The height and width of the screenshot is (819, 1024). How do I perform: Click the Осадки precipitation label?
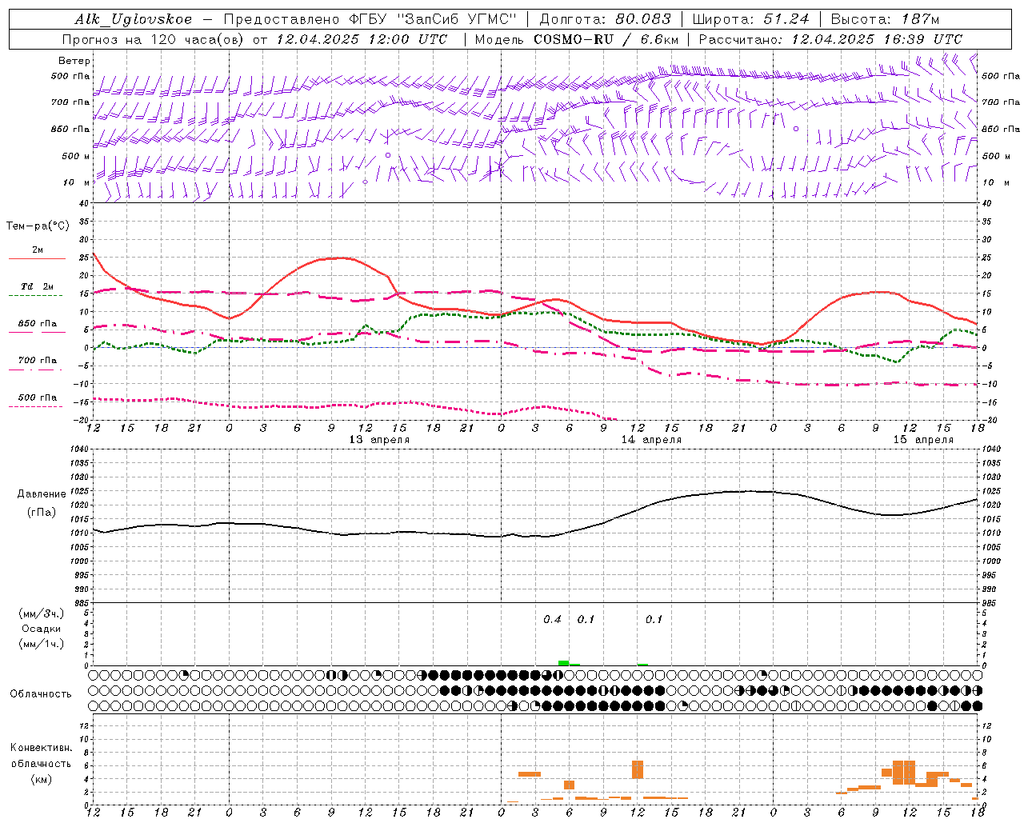(42, 629)
